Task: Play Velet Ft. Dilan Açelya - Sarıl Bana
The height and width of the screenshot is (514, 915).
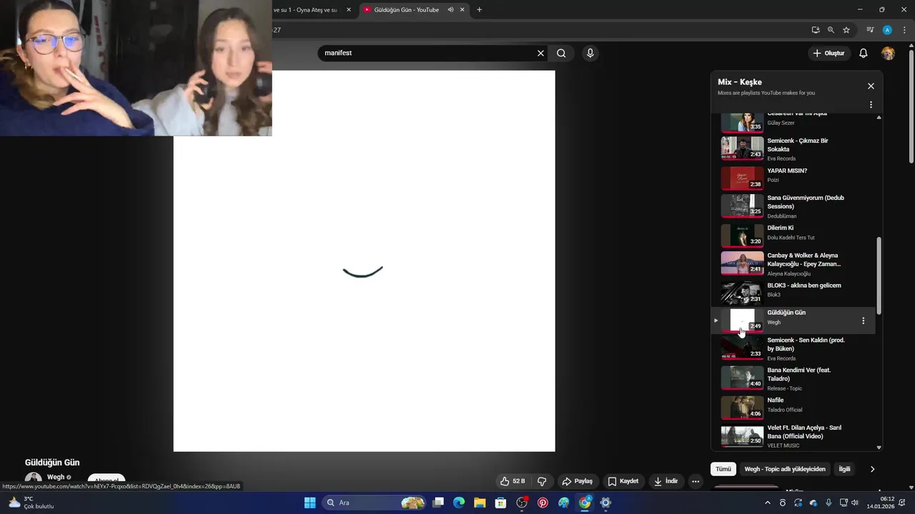Action: point(793,436)
